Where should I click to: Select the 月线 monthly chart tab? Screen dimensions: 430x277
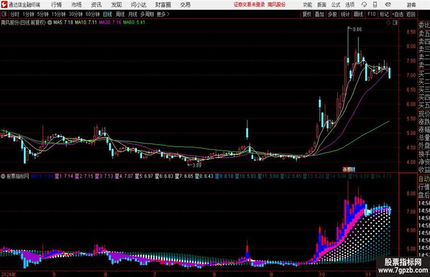(x=133, y=14)
